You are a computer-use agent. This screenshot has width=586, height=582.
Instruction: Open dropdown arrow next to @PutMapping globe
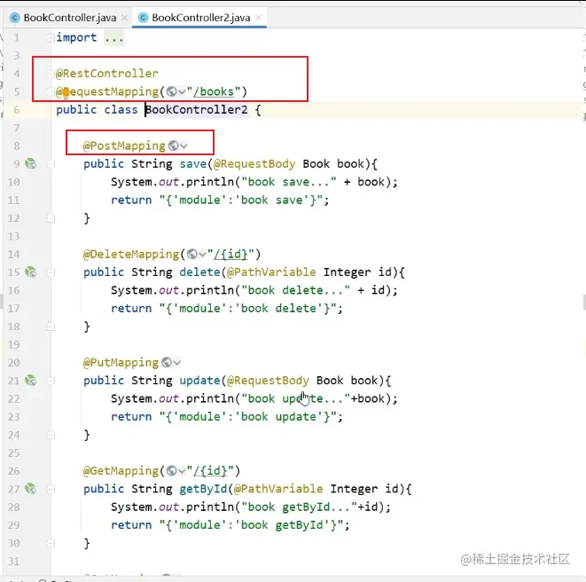click(177, 363)
